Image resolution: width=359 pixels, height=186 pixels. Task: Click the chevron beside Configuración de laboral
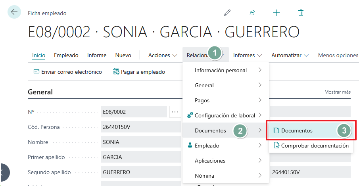tap(260, 115)
